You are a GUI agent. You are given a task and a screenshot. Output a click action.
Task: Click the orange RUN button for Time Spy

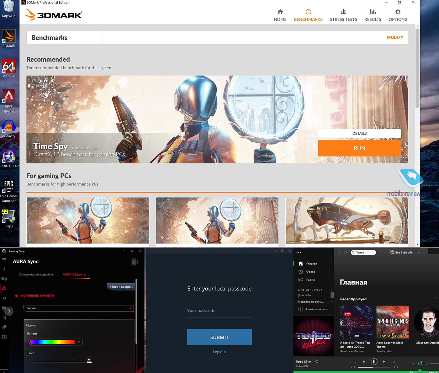tap(359, 148)
